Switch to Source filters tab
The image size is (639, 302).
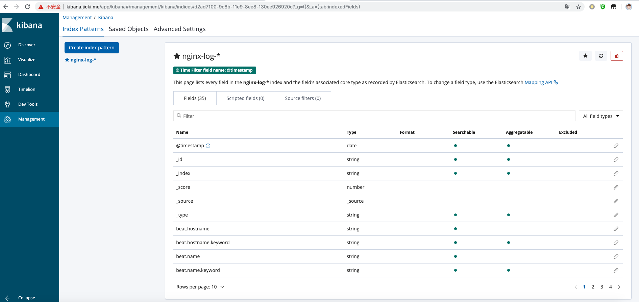coord(303,98)
